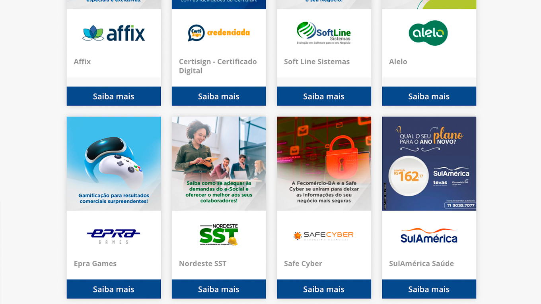
Task: Click the Affix logo
Action: pyautogui.click(x=114, y=33)
